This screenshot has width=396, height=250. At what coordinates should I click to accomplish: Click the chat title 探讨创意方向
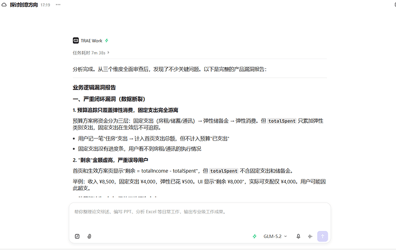point(24,5)
